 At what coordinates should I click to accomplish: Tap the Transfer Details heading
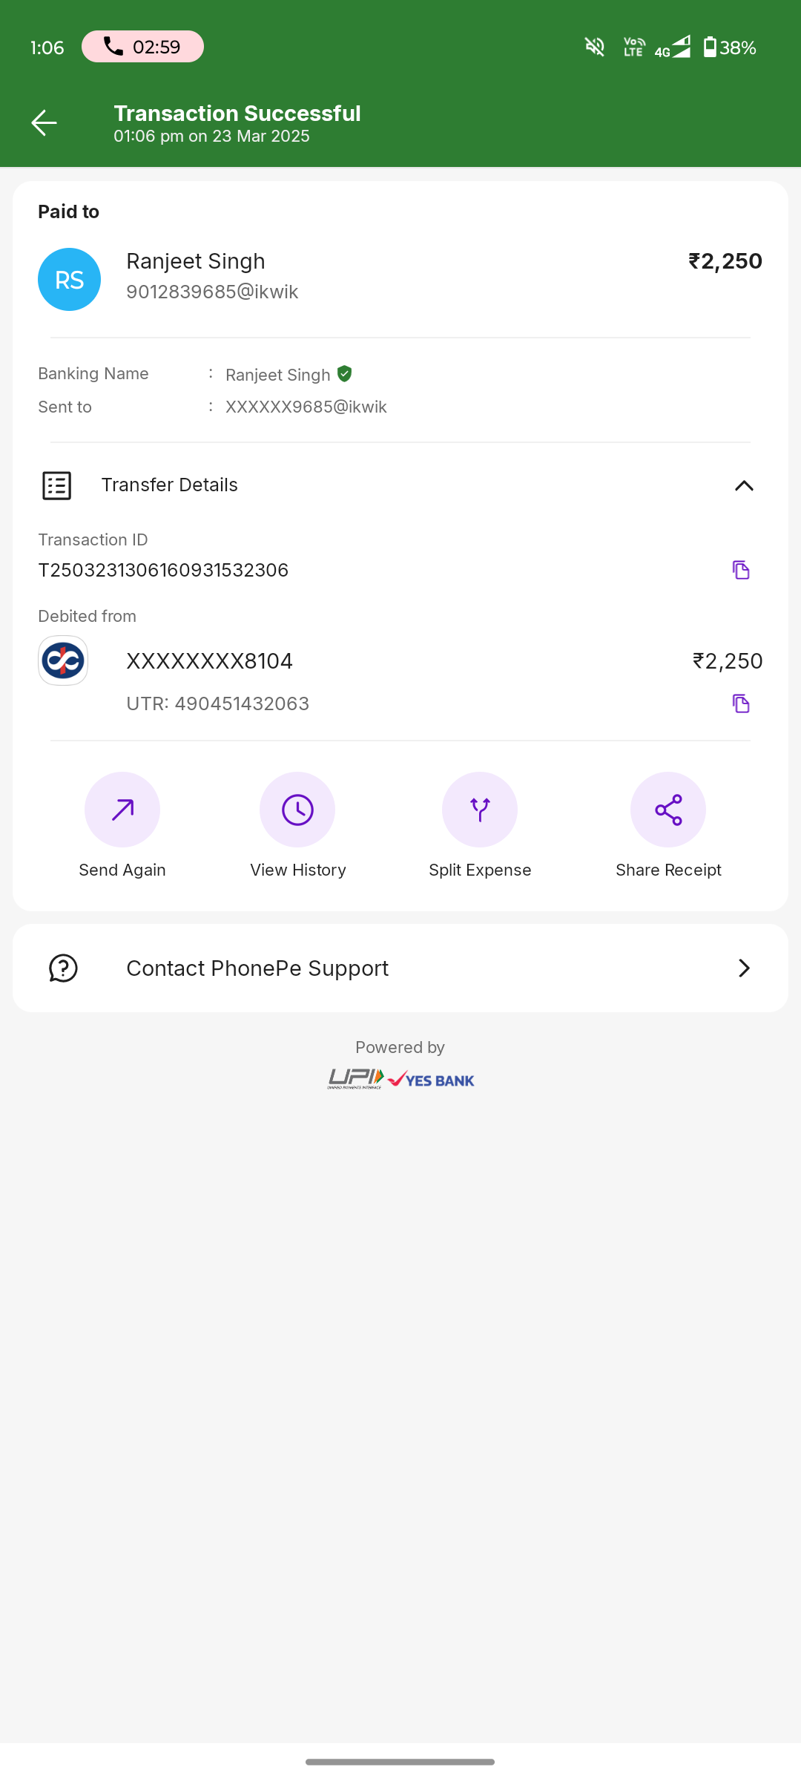(170, 485)
